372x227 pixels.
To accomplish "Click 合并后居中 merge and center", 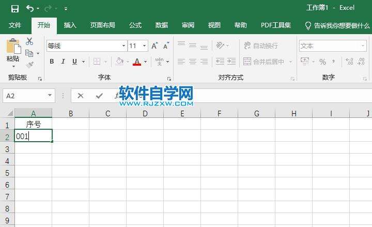I will (x=263, y=62).
